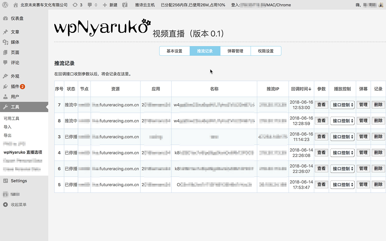The width and height of the screenshot is (386, 241).
Task: Click the memory usage text in admin bar
Action: click(193, 5)
